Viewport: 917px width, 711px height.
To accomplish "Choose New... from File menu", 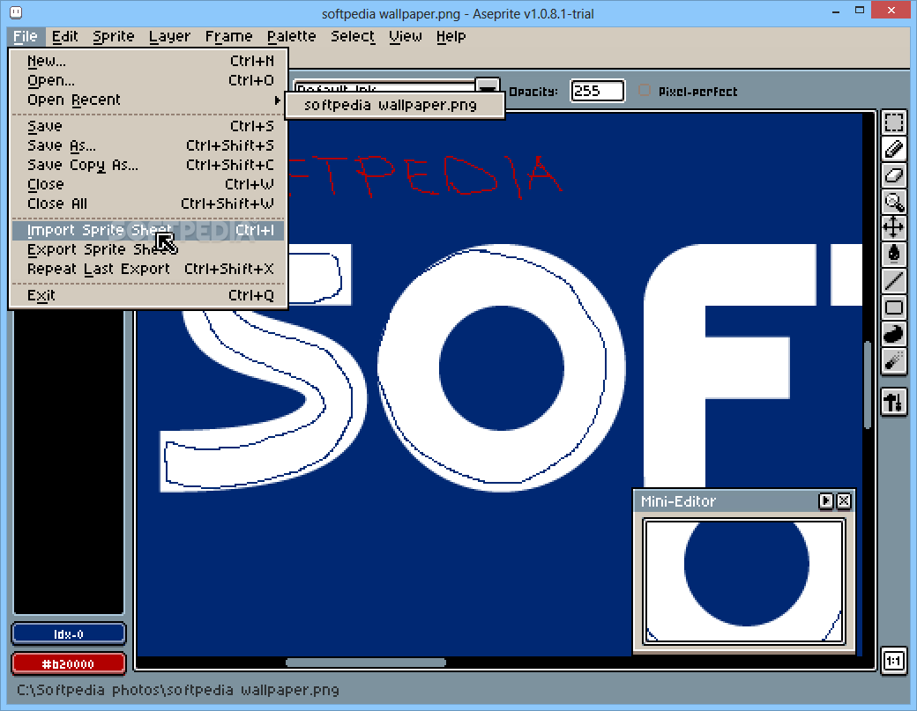I will pos(149,61).
